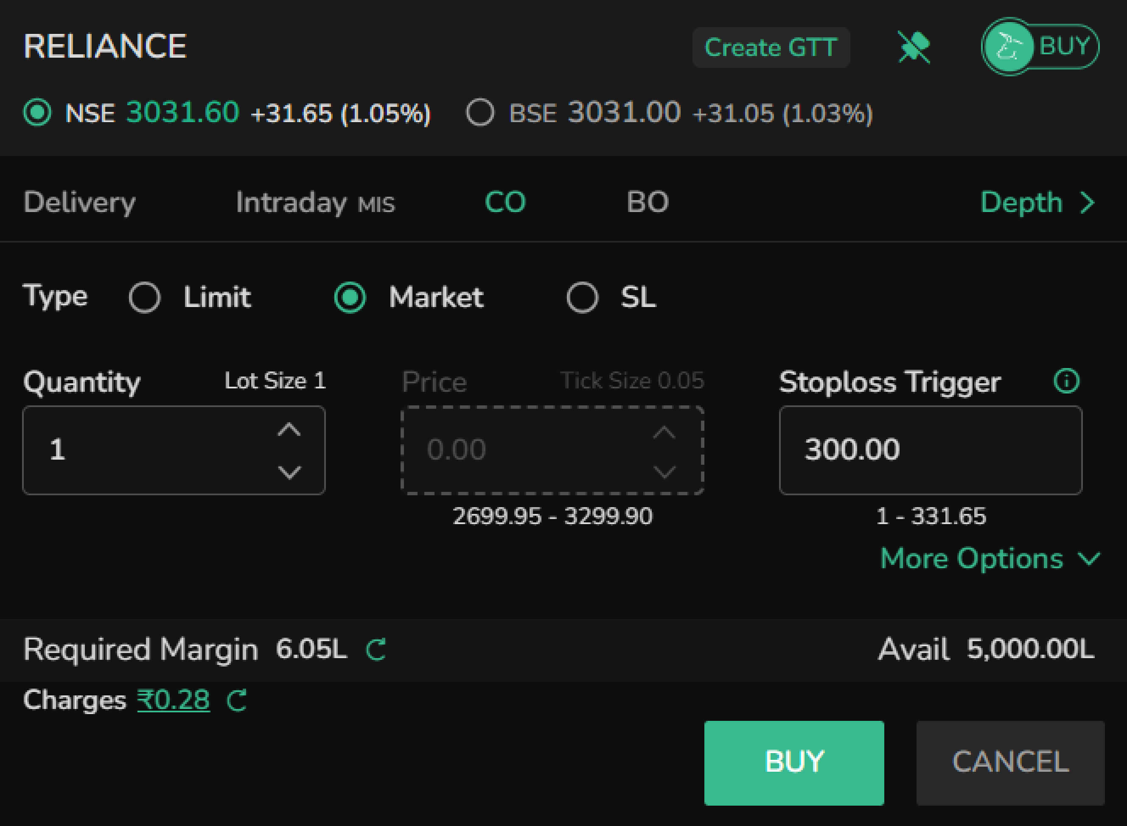Click into the Stoploss Trigger input field
1127x826 pixels.
coord(931,450)
